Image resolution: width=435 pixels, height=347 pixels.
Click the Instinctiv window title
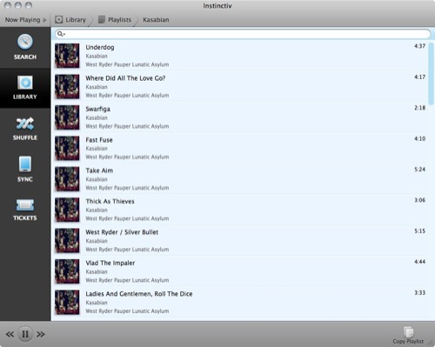(217, 6)
